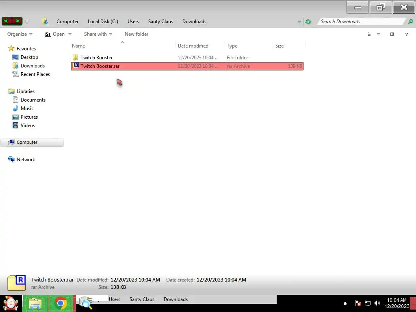Viewport: 416px width, 312px height.
Task: Click the Downloads folder icon in address bar
Action: tap(45, 21)
